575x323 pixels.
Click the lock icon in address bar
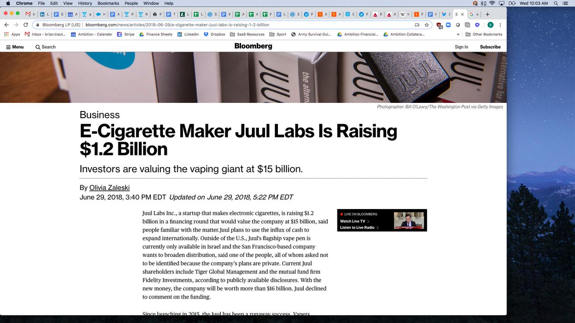37,25
